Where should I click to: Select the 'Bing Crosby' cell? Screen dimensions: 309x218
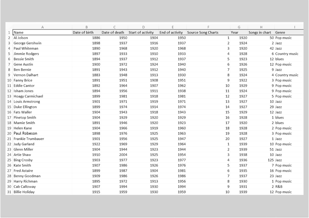point(42,160)
